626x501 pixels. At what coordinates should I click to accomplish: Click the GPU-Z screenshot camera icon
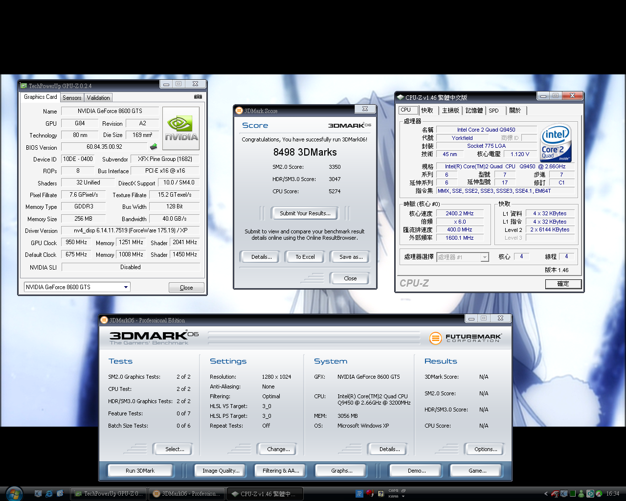point(198,97)
